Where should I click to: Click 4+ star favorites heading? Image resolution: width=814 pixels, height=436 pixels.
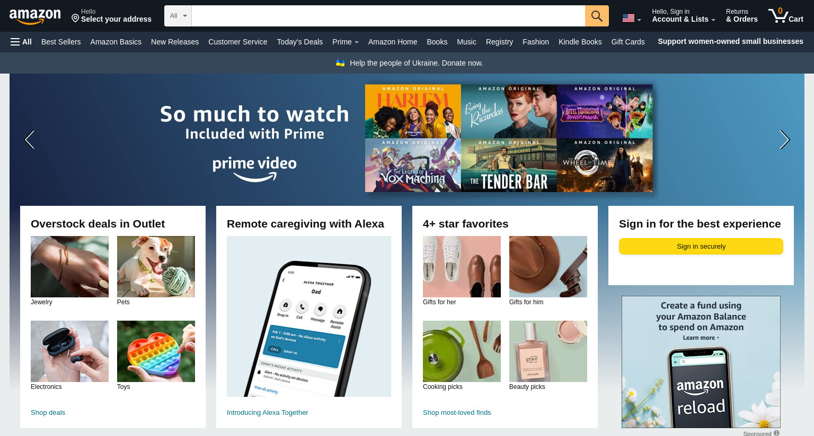click(465, 224)
